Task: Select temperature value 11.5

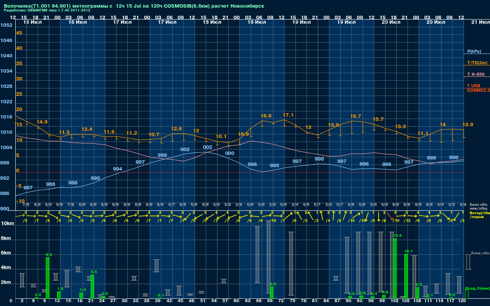Action: click(64, 132)
